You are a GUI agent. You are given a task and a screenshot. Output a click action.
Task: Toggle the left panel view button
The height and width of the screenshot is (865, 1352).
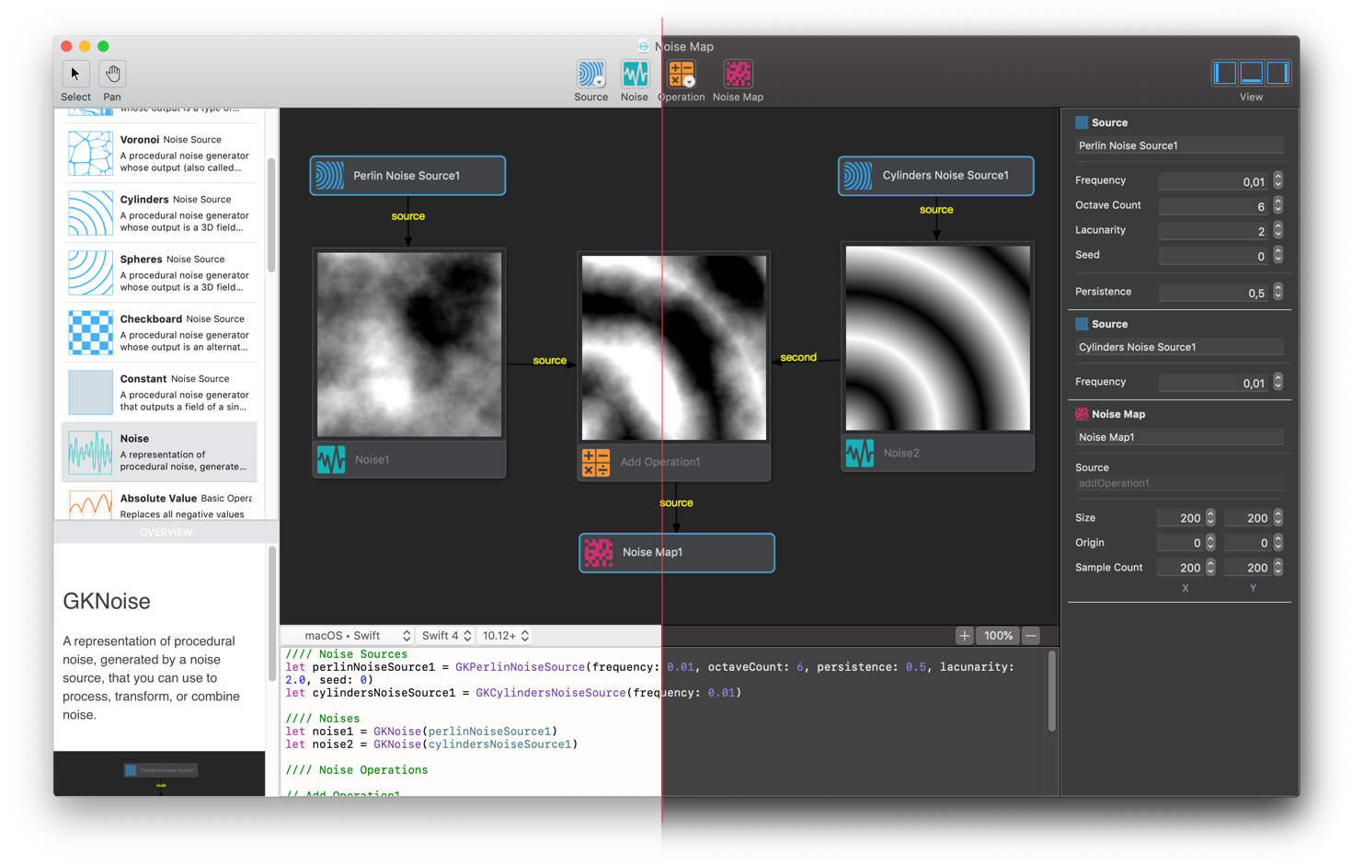[1225, 73]
